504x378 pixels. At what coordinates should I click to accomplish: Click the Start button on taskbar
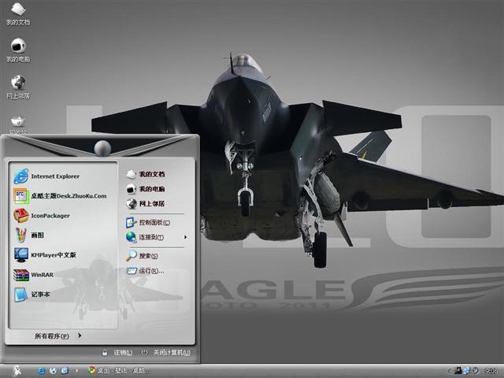pos(17,371)
